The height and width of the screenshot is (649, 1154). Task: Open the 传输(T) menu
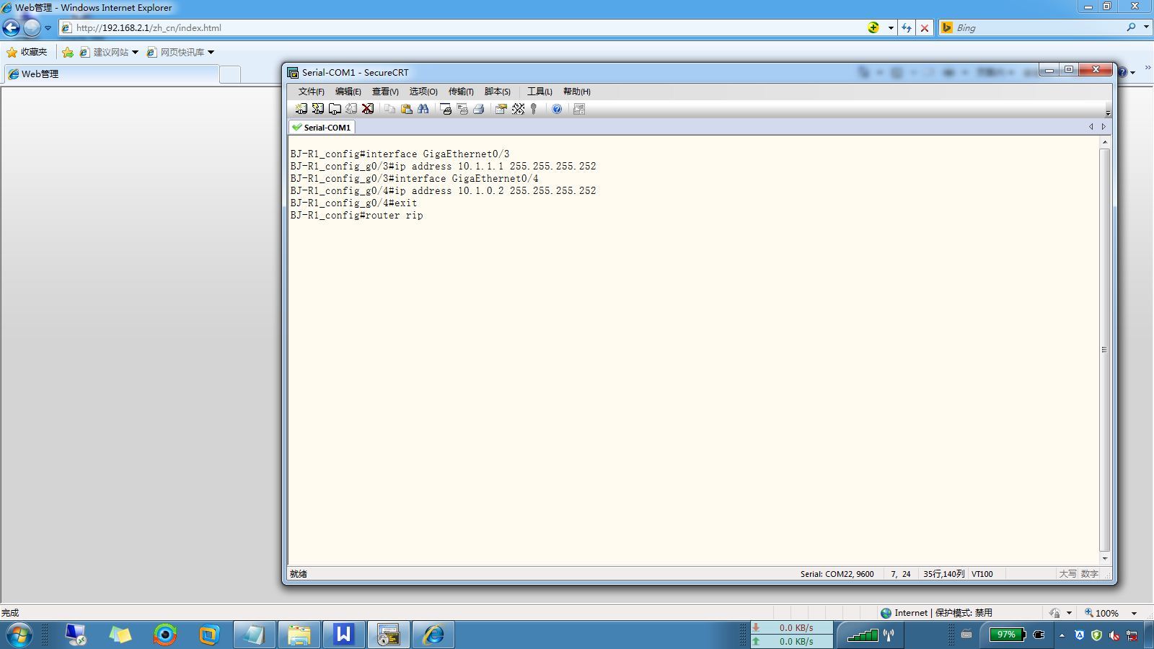(x=461, y=92)
